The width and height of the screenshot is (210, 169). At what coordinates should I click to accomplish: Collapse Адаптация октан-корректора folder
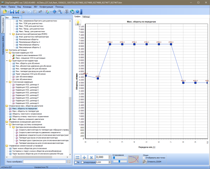pos(7,61)
